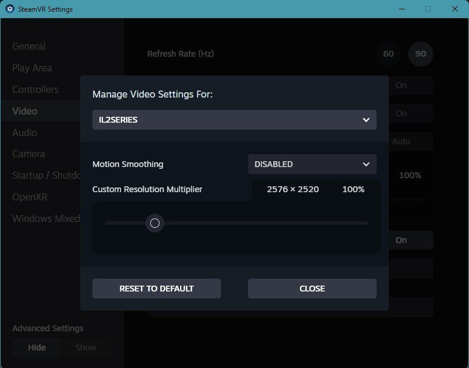Set refresh rate to 60 Hz

(388, 54)
